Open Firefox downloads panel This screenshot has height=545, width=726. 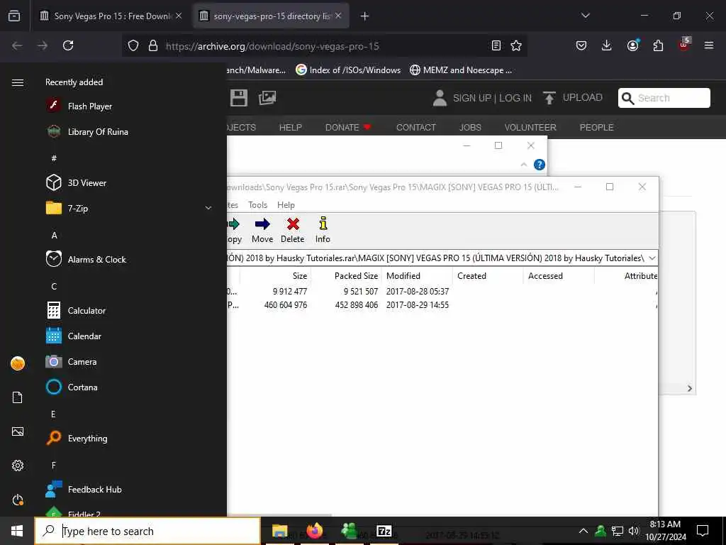click(x=607, y=45)
